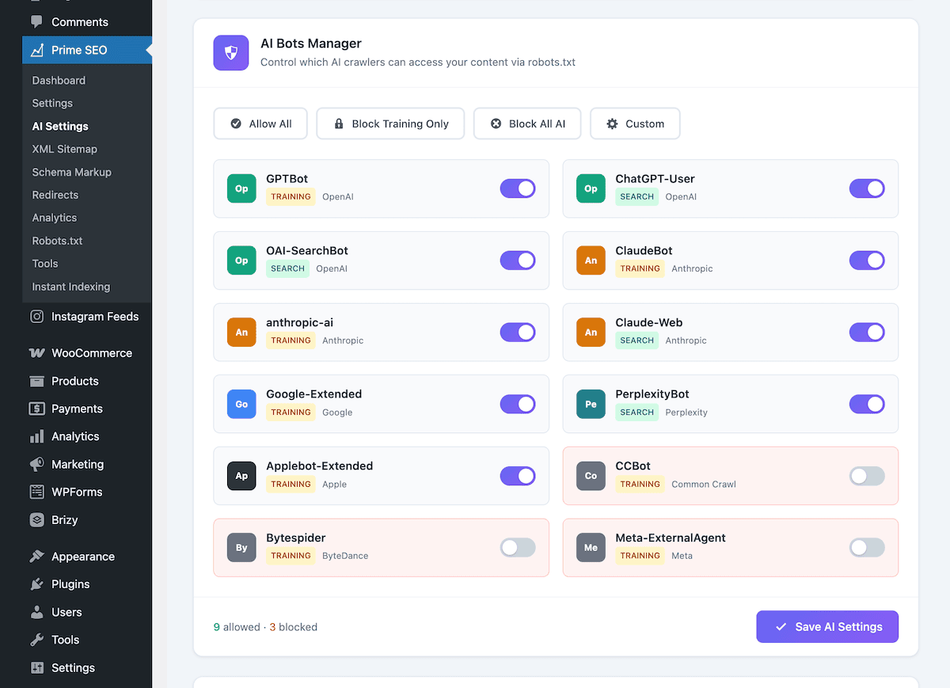Viewport: 950px width, 688px height.
Task: Click the Settings sliders icon at bottom
Action: (36, 667)
